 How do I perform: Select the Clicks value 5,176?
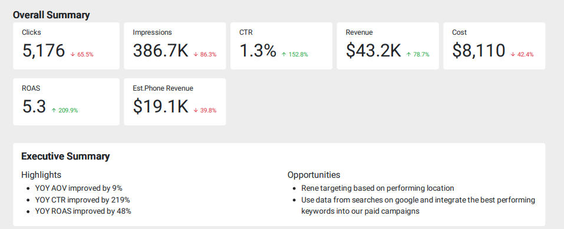(x=44, y=51)
